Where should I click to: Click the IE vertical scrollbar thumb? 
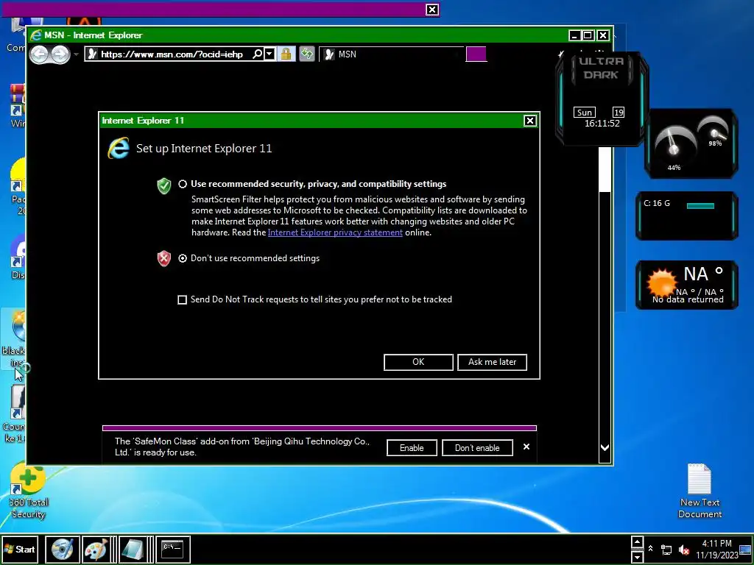pos(605,170)
